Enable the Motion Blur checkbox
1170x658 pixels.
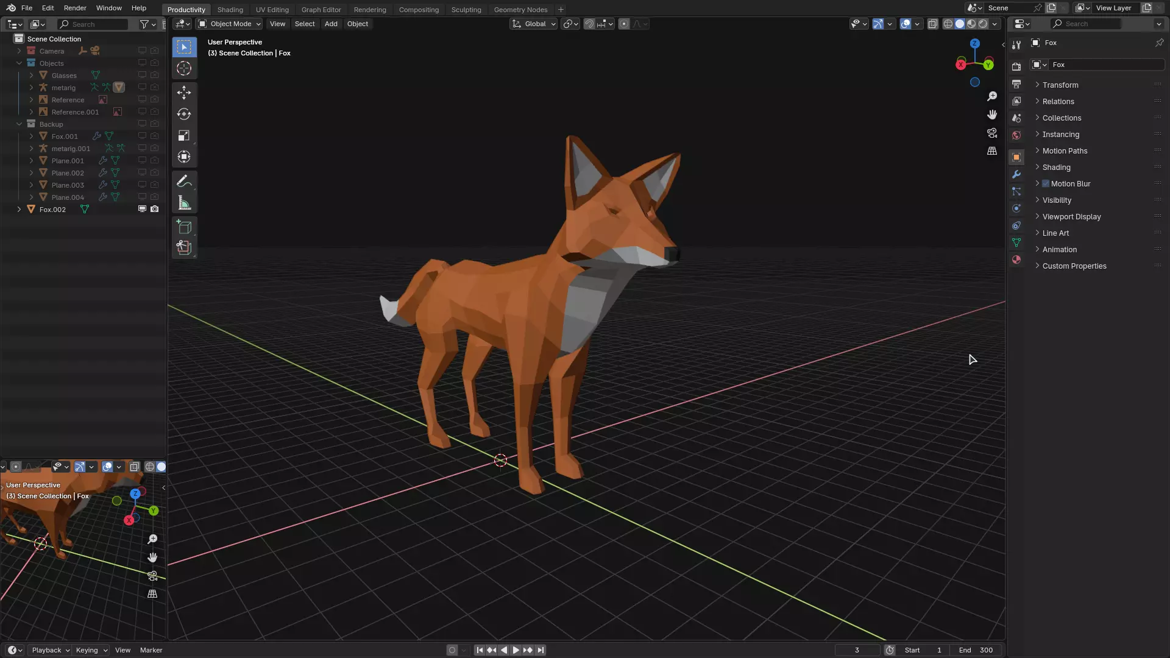1046,183
